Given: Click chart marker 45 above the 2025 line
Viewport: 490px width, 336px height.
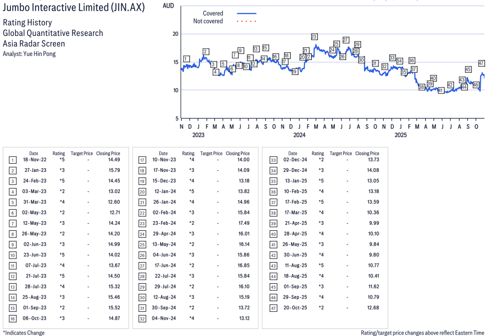Looking at the screenshot, I should 468,69.
